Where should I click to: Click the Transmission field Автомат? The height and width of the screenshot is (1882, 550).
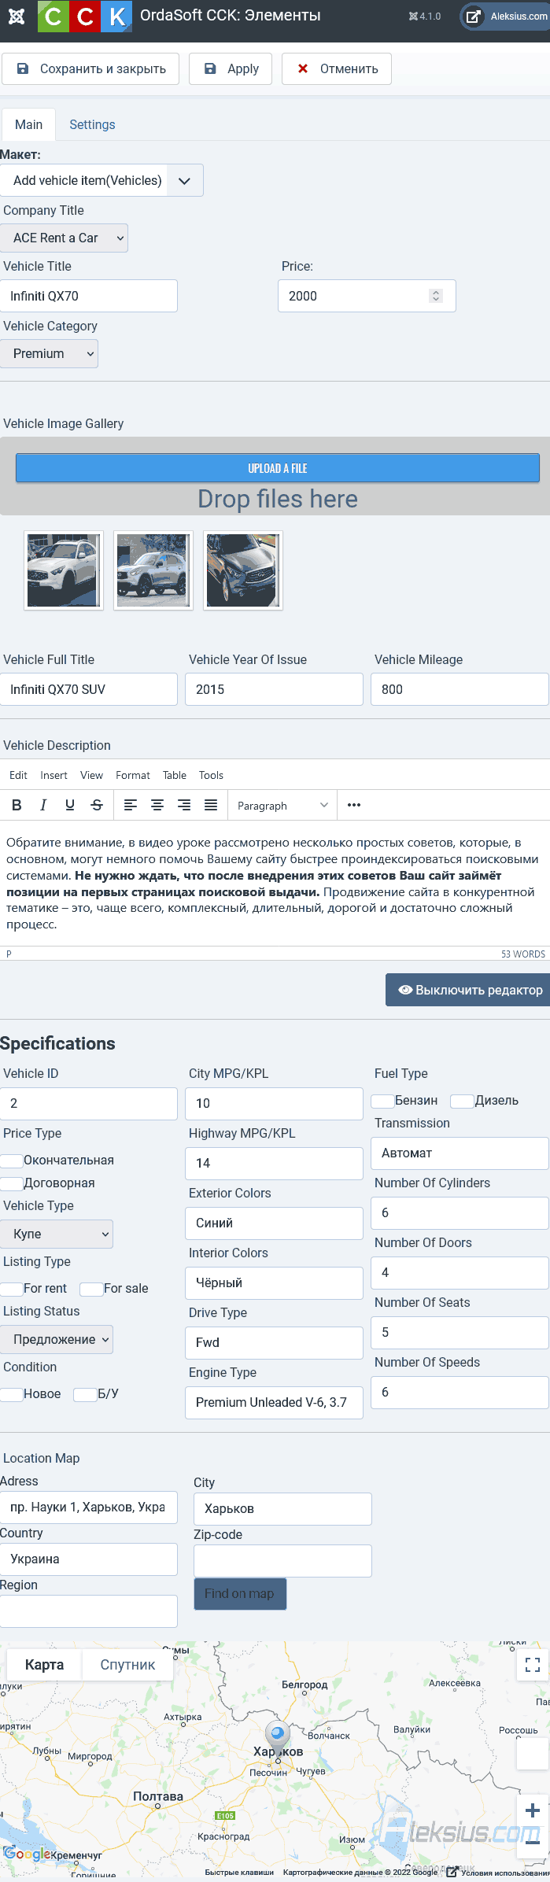pos(460,1153)
